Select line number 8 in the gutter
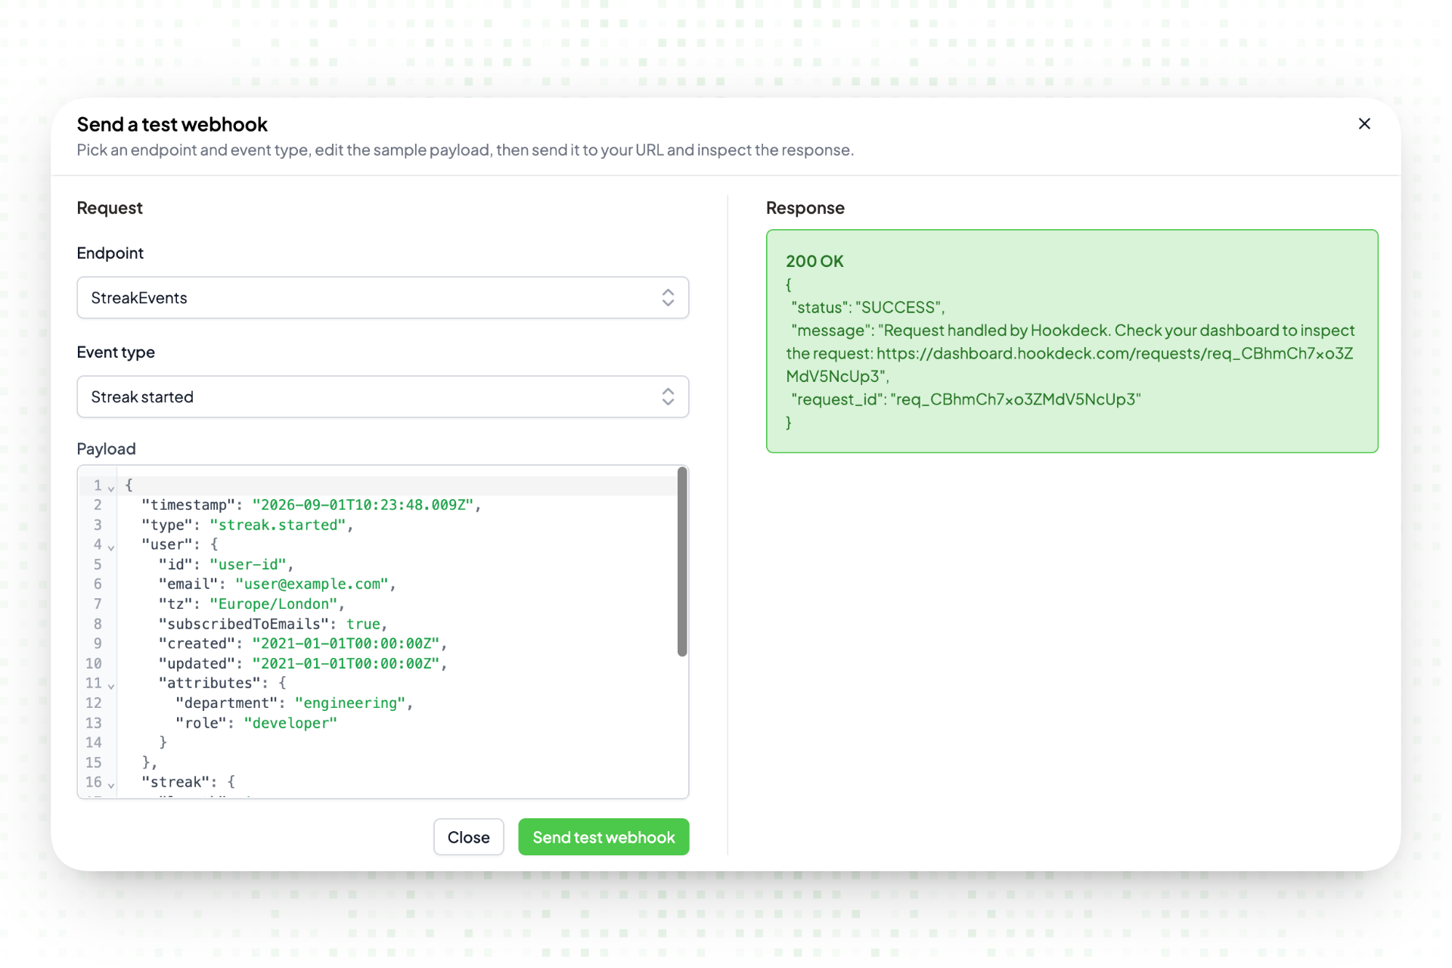1452x968 pixels. point(98,624)
